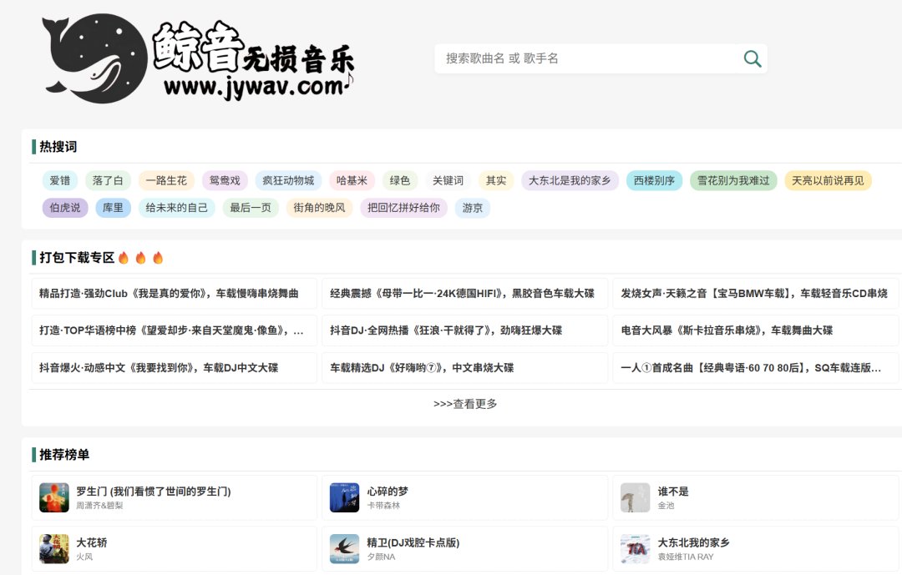Select the 疯狂动物城 search tag
Image resolution: width=902 pixels, height=575 pixels.
tap(288, 180)
